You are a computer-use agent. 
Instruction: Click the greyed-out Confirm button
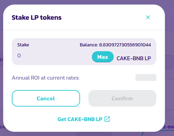[x=122, y=98]
